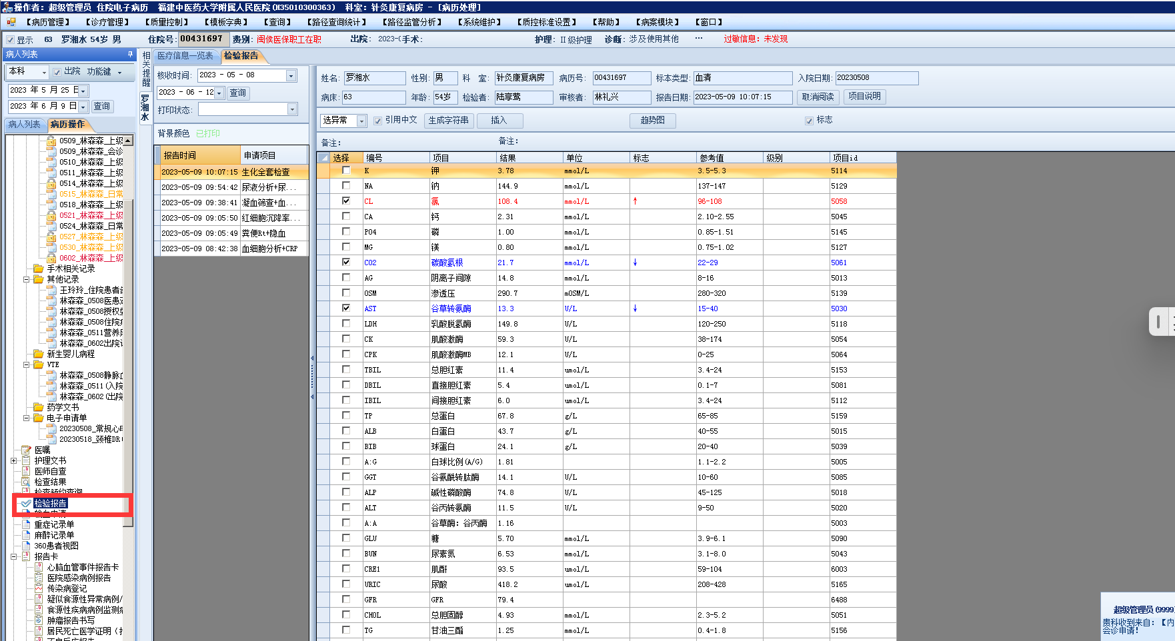Click the 新生婴儿病程 folder icon
The width and height of the screenshot is (1175, 641).
[39, 354]
